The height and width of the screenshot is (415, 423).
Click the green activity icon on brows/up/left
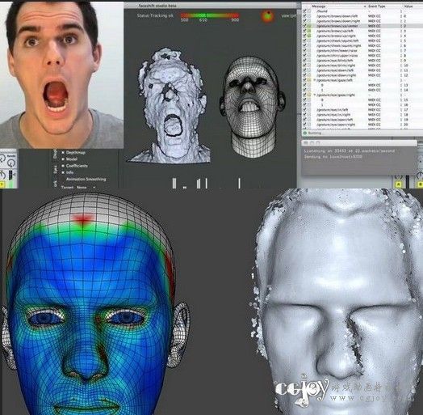point(309,31)
